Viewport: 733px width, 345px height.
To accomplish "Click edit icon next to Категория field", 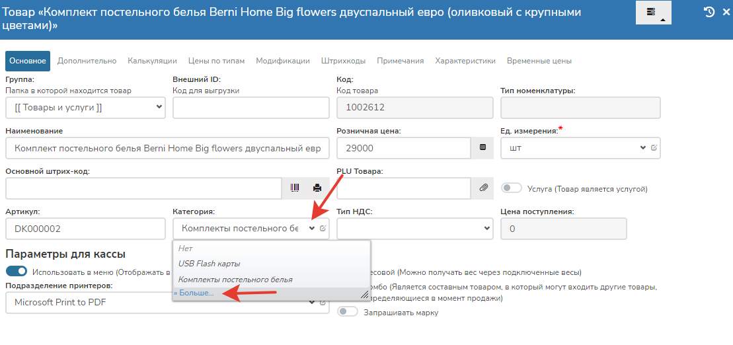I will pyautogui.click(x=323, y=229).
